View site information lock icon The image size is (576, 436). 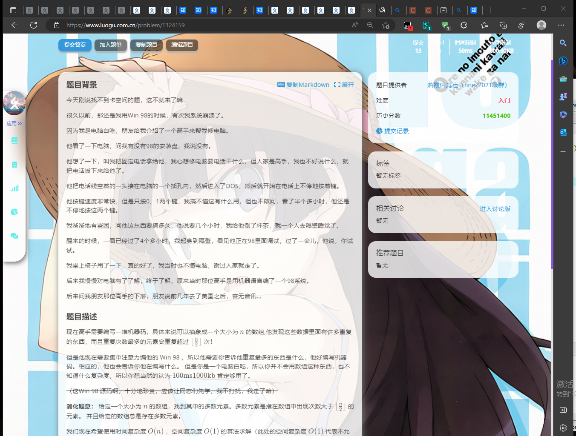[57, 25]
